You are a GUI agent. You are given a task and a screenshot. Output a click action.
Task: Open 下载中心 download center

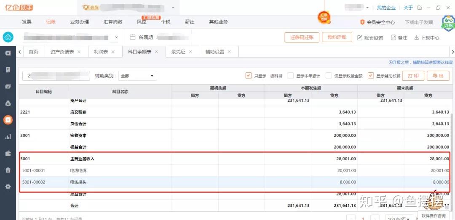(x=426, y=38)
